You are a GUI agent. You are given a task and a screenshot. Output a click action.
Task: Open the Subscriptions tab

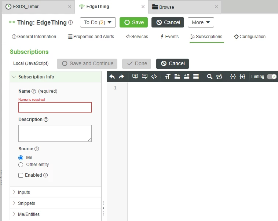[x=206, y=37]
